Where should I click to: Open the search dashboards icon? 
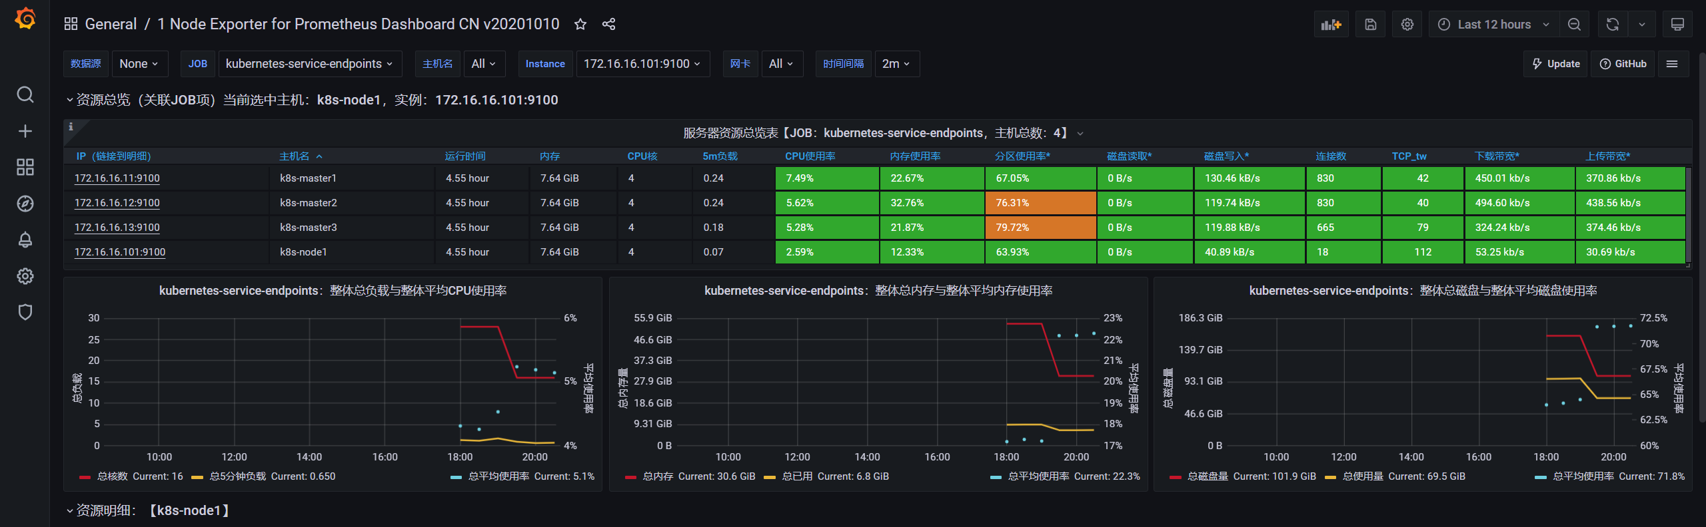pyautogui.click(x=25, y=94)
